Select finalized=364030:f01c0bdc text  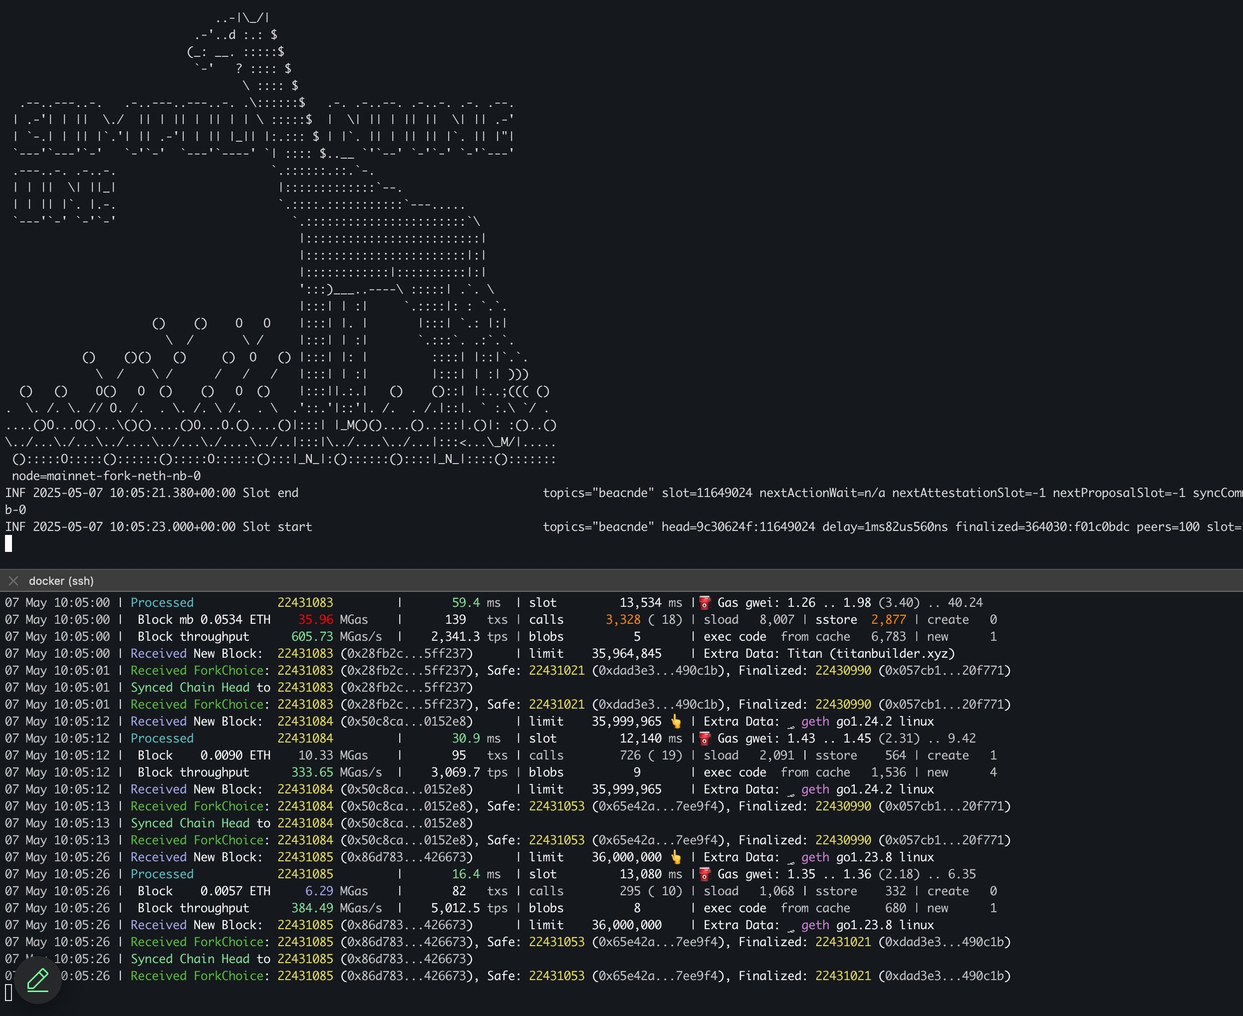point(1042,527)
